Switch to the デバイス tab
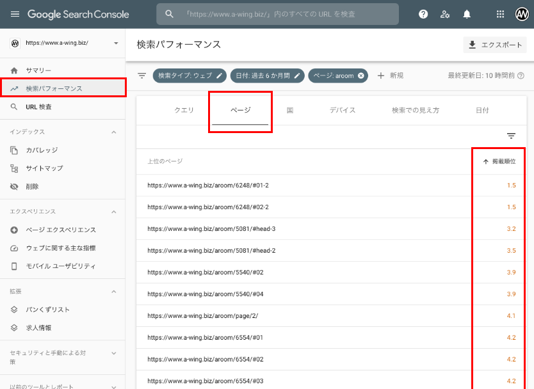The image size is (534, 389). tap(343, 110)
